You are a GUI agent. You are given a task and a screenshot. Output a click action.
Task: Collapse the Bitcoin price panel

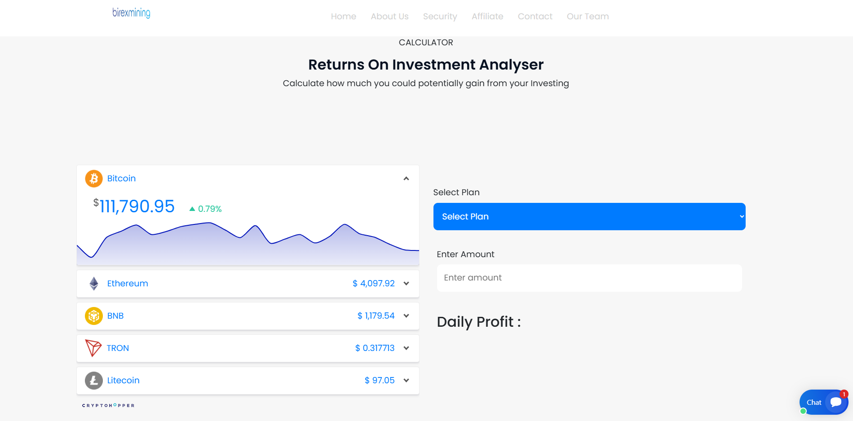[x=406, y=179]
